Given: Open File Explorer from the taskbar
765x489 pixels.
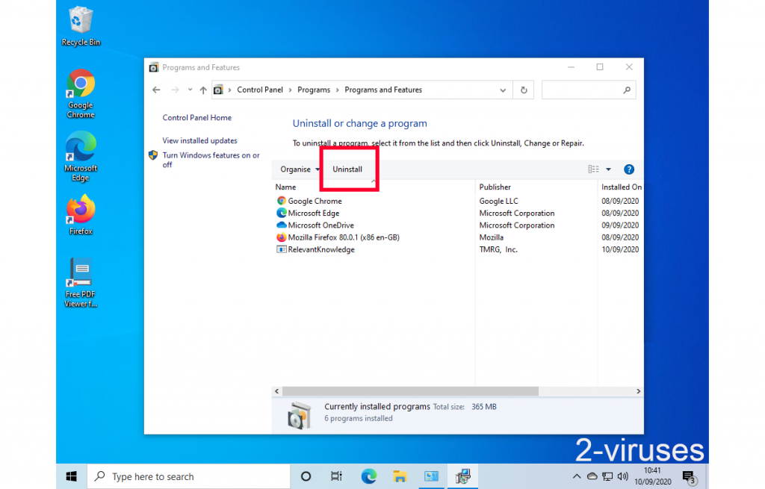Looking at the screenshot, I should 400,476.
